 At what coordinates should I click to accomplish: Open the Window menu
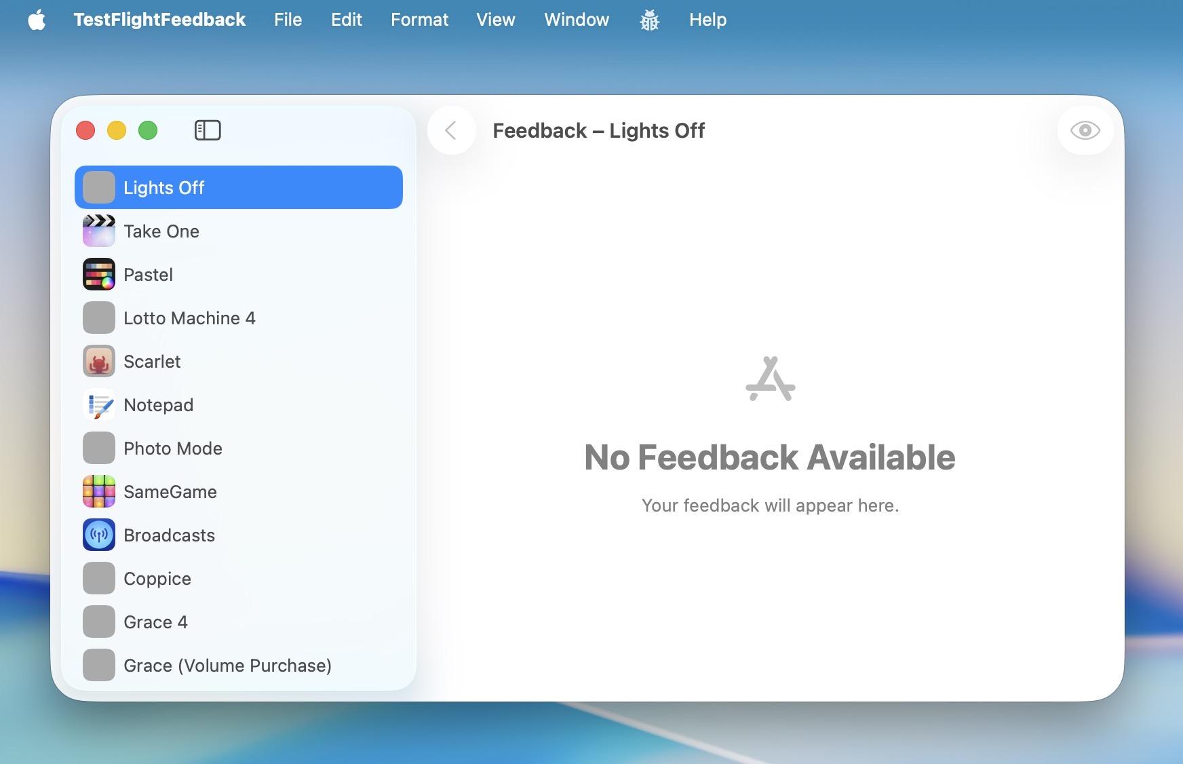[x=577, y=20]
